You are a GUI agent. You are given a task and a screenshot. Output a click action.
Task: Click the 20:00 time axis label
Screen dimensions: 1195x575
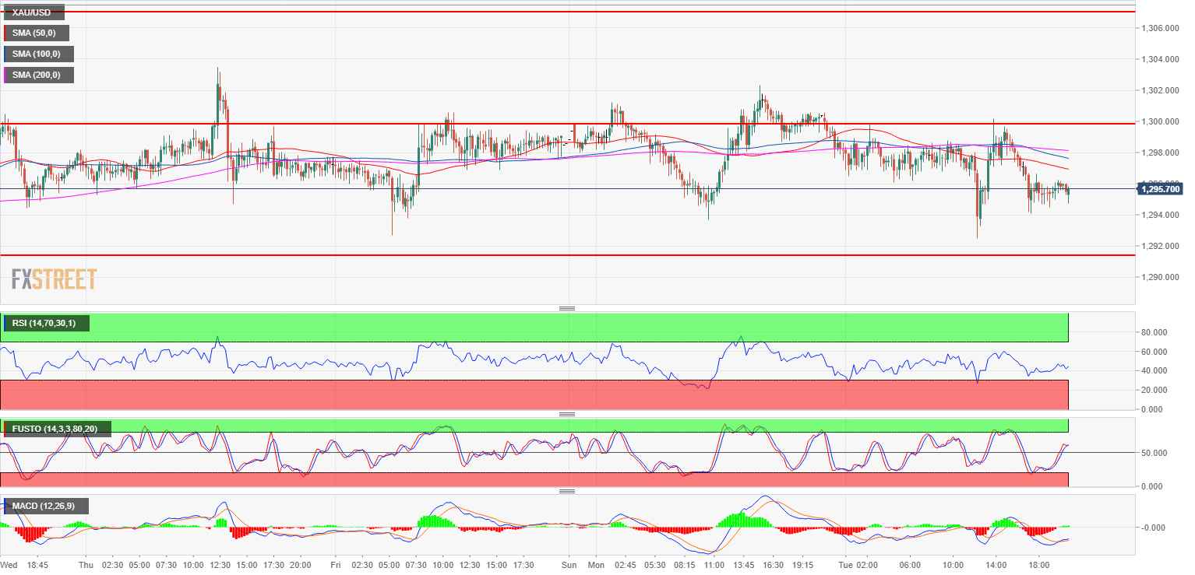[301, 565]
